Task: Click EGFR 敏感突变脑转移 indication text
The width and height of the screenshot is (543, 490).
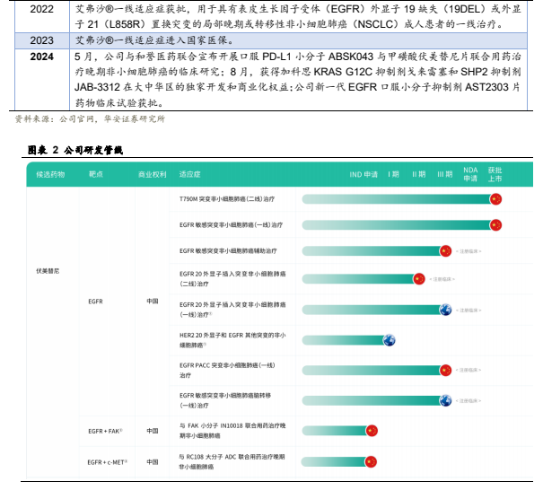Action: coord(225,400)
